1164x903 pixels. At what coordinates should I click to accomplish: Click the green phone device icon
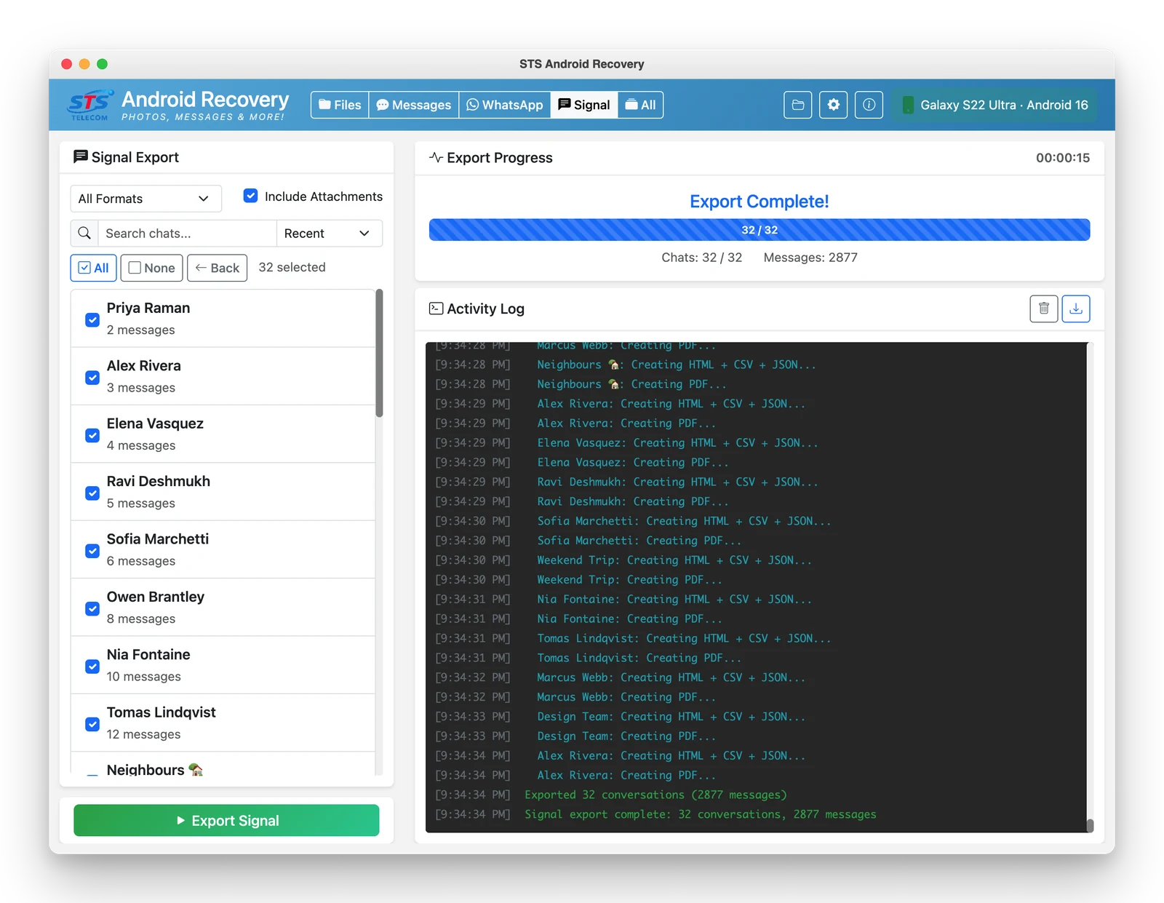[x=907, y=105]
